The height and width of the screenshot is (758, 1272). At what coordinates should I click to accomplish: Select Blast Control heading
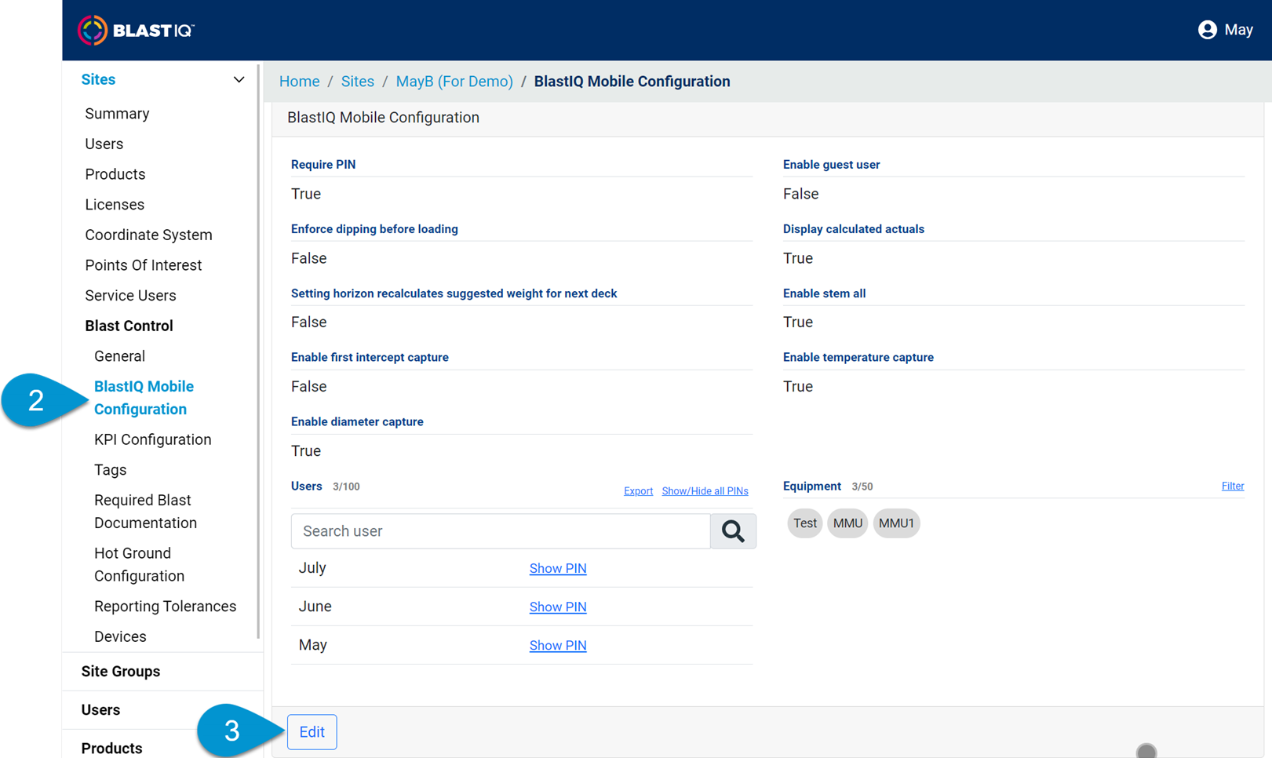(129, 326)
